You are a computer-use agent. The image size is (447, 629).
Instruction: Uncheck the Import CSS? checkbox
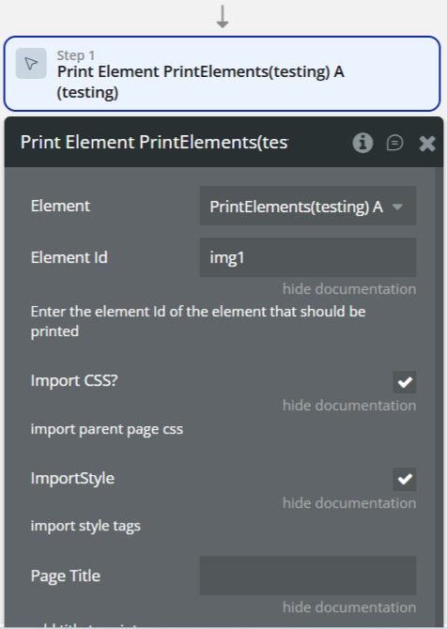point(405,382)
